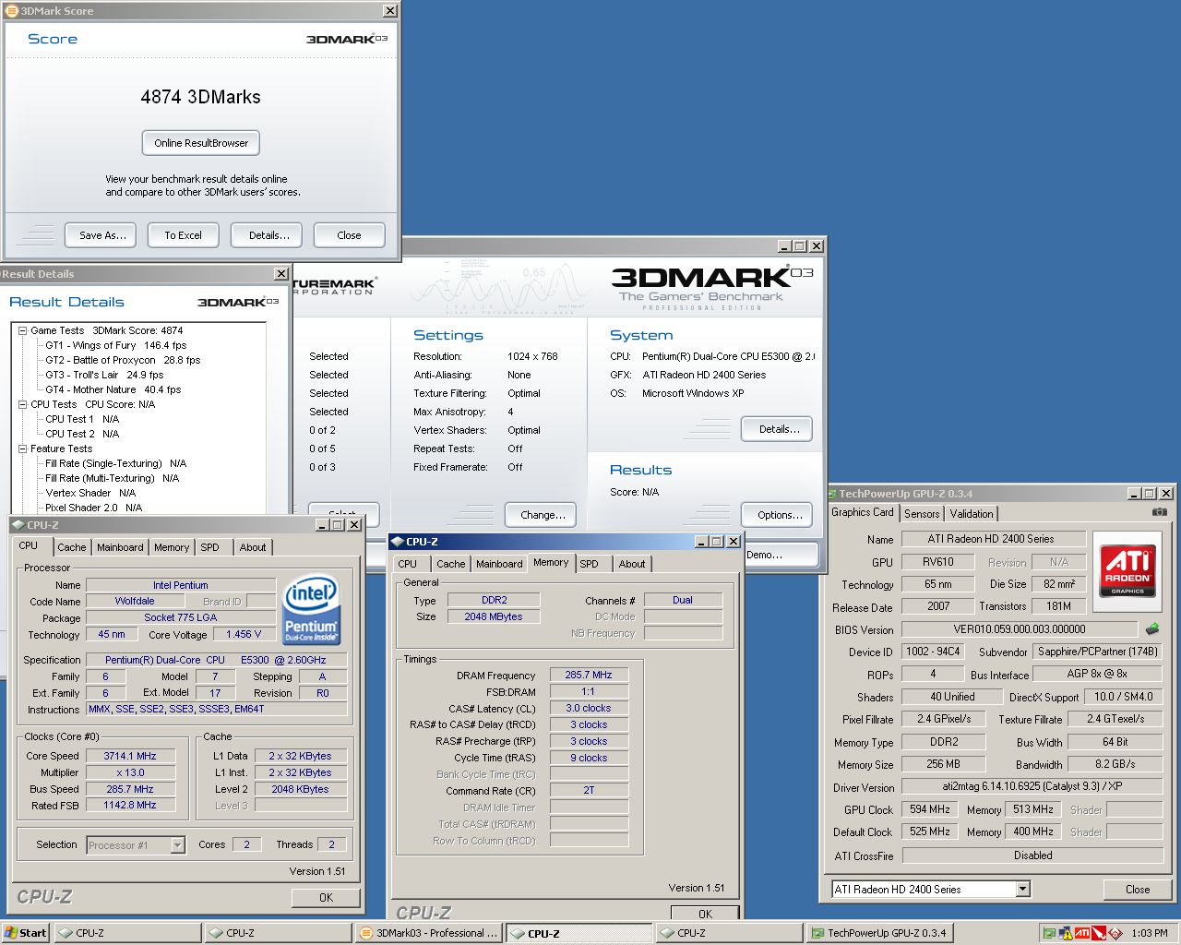
Task: Open Mainboard tab in middle CPU-Z window
Action: (499, 564)
